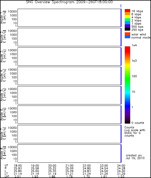Click the 18:00 UT time label

coord(18,165)
